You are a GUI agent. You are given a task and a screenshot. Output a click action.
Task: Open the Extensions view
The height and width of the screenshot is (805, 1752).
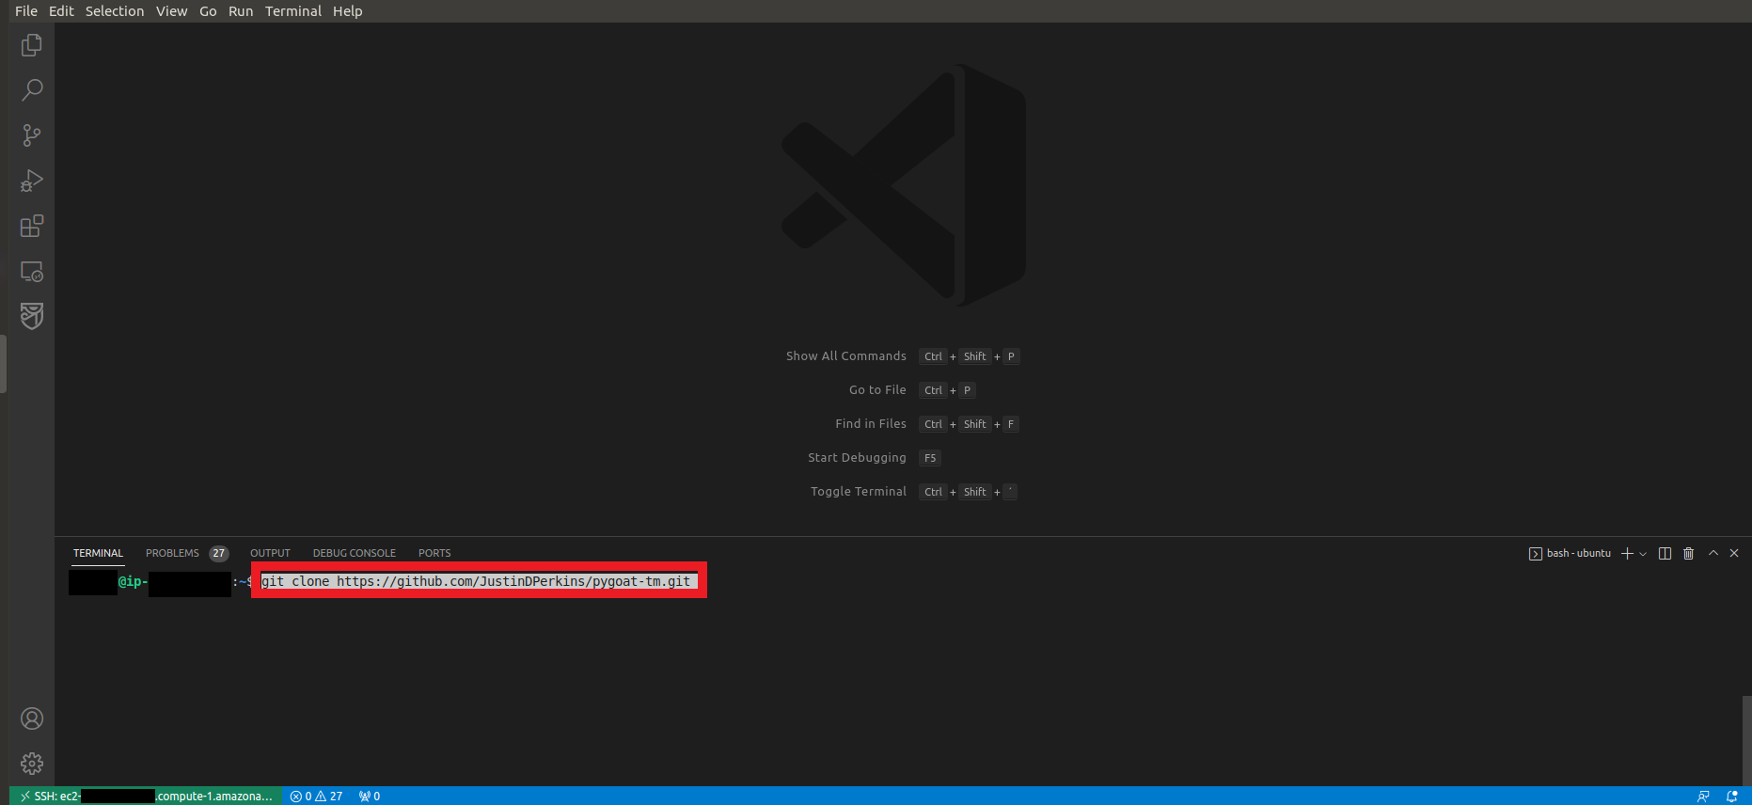pos(32,226)
